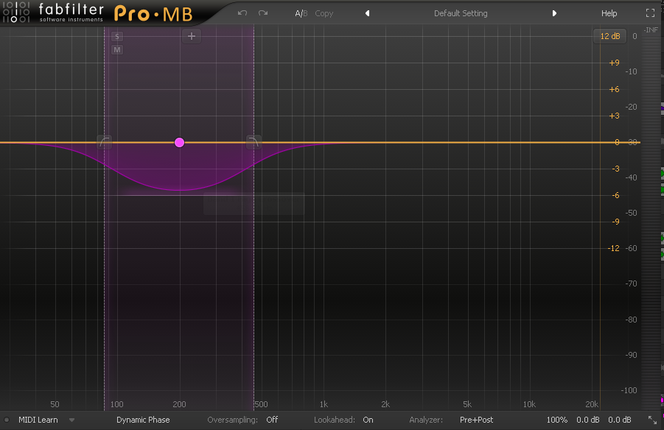Solo the purple band with the S icon
This screenshot has width=664, height=430.
(116, 35)
